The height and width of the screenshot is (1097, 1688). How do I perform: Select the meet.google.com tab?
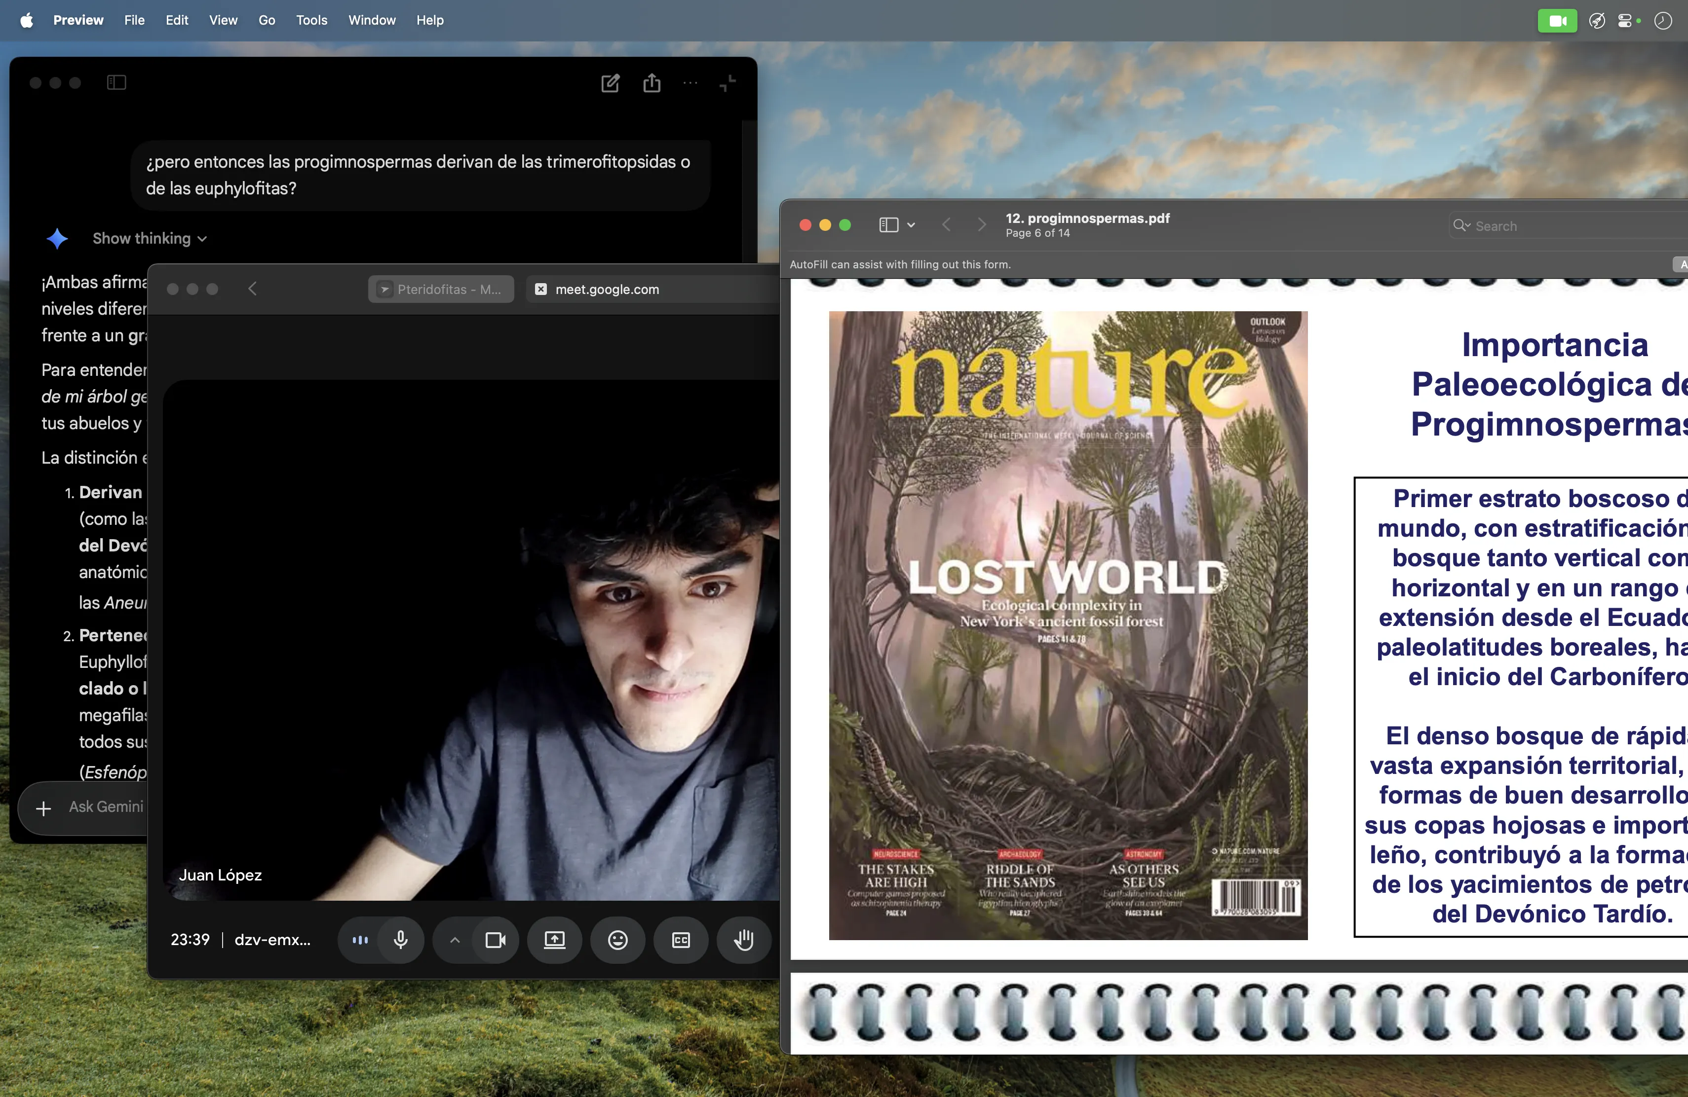tap(652, 289)
